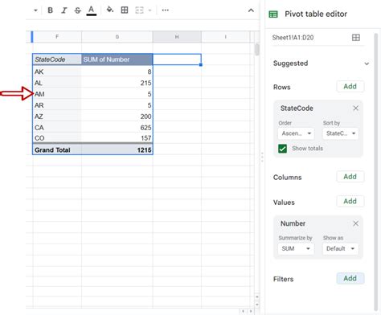Add a field to Columns

tap(350, 177)
